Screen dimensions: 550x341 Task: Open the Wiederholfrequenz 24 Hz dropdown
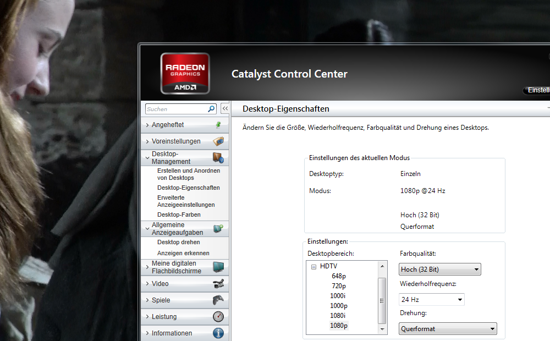431,300
